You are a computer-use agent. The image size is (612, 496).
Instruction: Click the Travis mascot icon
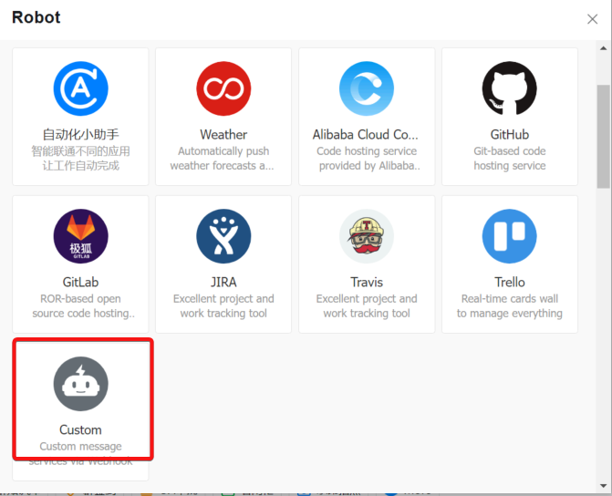coord(367,237)
